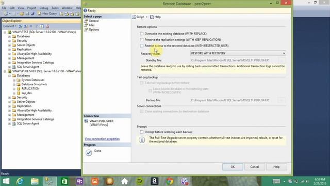Open the Windows Store taskbar icon
Image resolution: width=330 pixels, height=186 pixels.
[x=64, y=181]
